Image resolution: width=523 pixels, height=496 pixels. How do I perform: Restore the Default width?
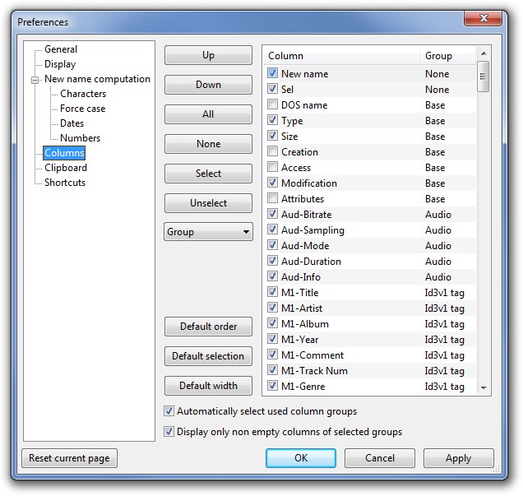pyautogui.click(x=209, y=386)
